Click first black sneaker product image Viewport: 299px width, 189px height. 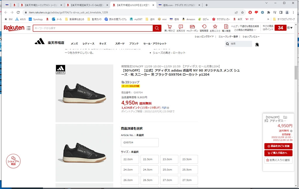coord(84,93)
